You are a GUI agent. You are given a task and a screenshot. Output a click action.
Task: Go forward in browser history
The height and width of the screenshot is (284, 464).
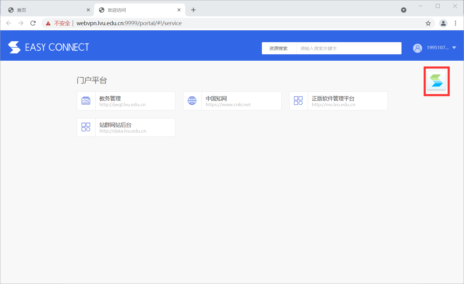pyautogui.click(x=21, y=23)
